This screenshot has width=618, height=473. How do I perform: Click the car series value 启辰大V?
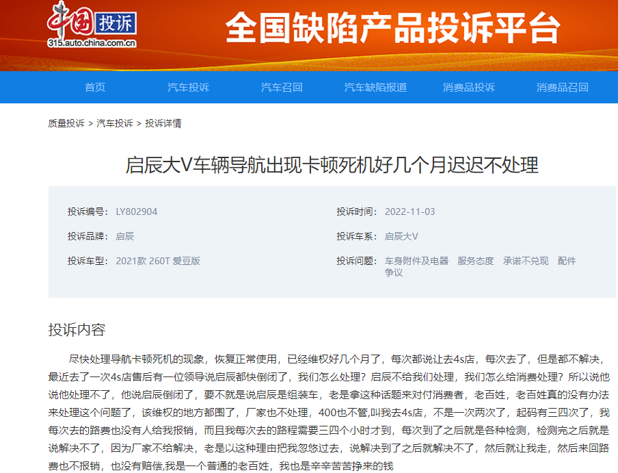tap(401, 236)
